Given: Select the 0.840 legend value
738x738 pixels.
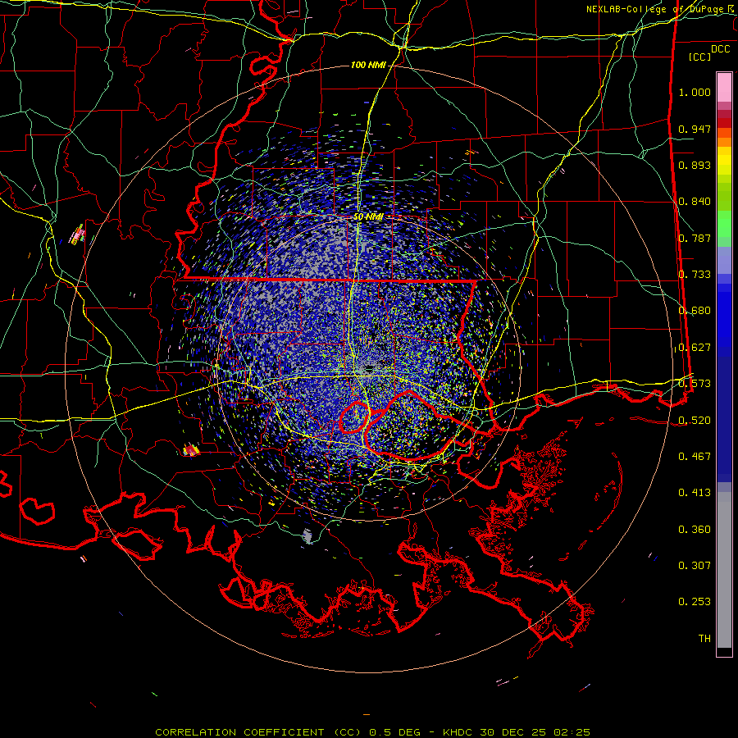Looking at the screenshot, I should [695, 202].
